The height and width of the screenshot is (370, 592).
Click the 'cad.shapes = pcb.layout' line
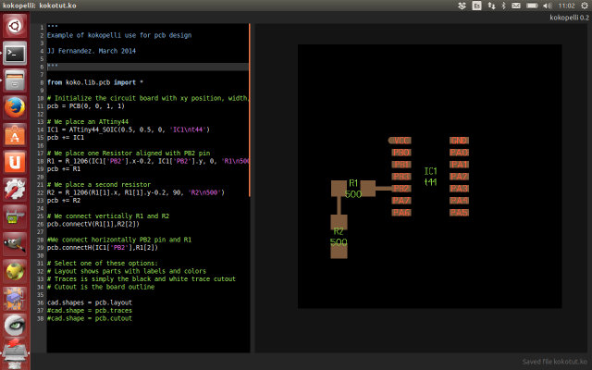coord(90,302)
